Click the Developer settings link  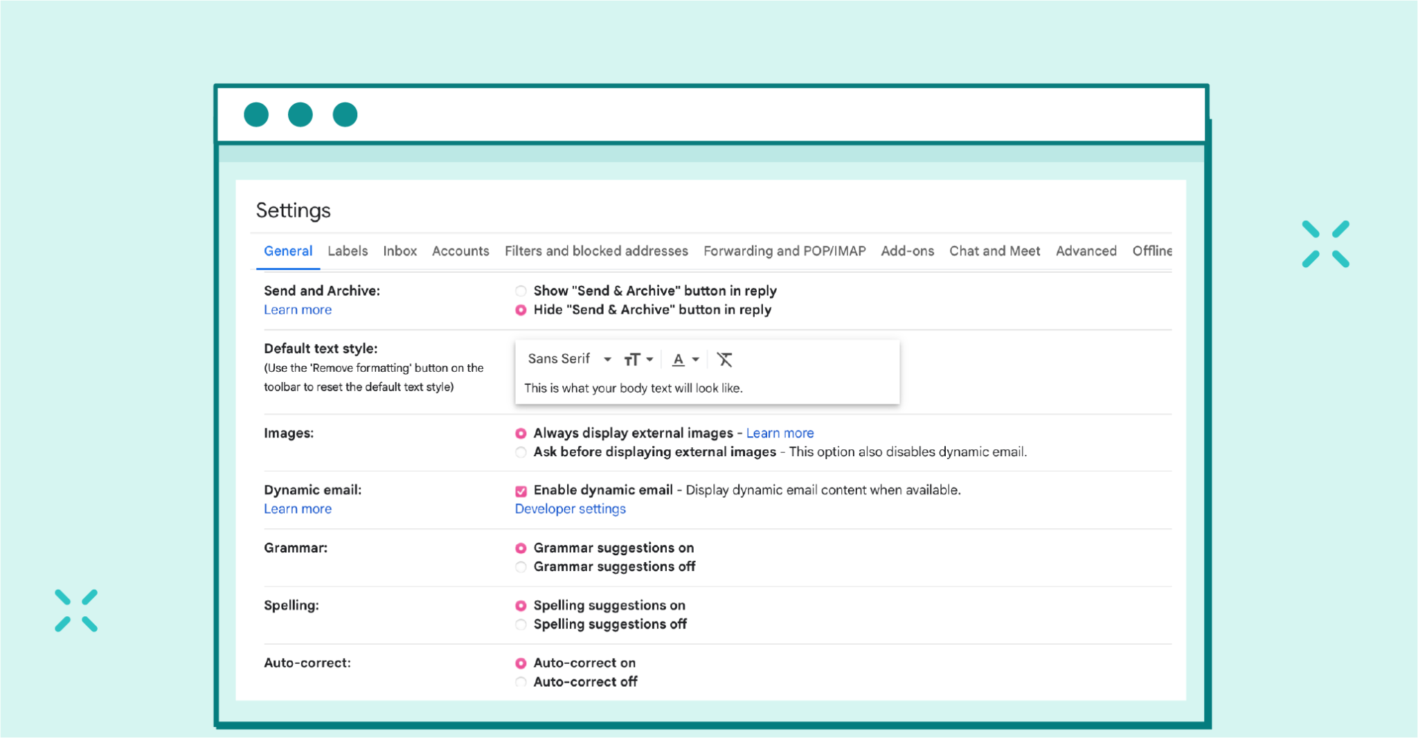point(569,509)
